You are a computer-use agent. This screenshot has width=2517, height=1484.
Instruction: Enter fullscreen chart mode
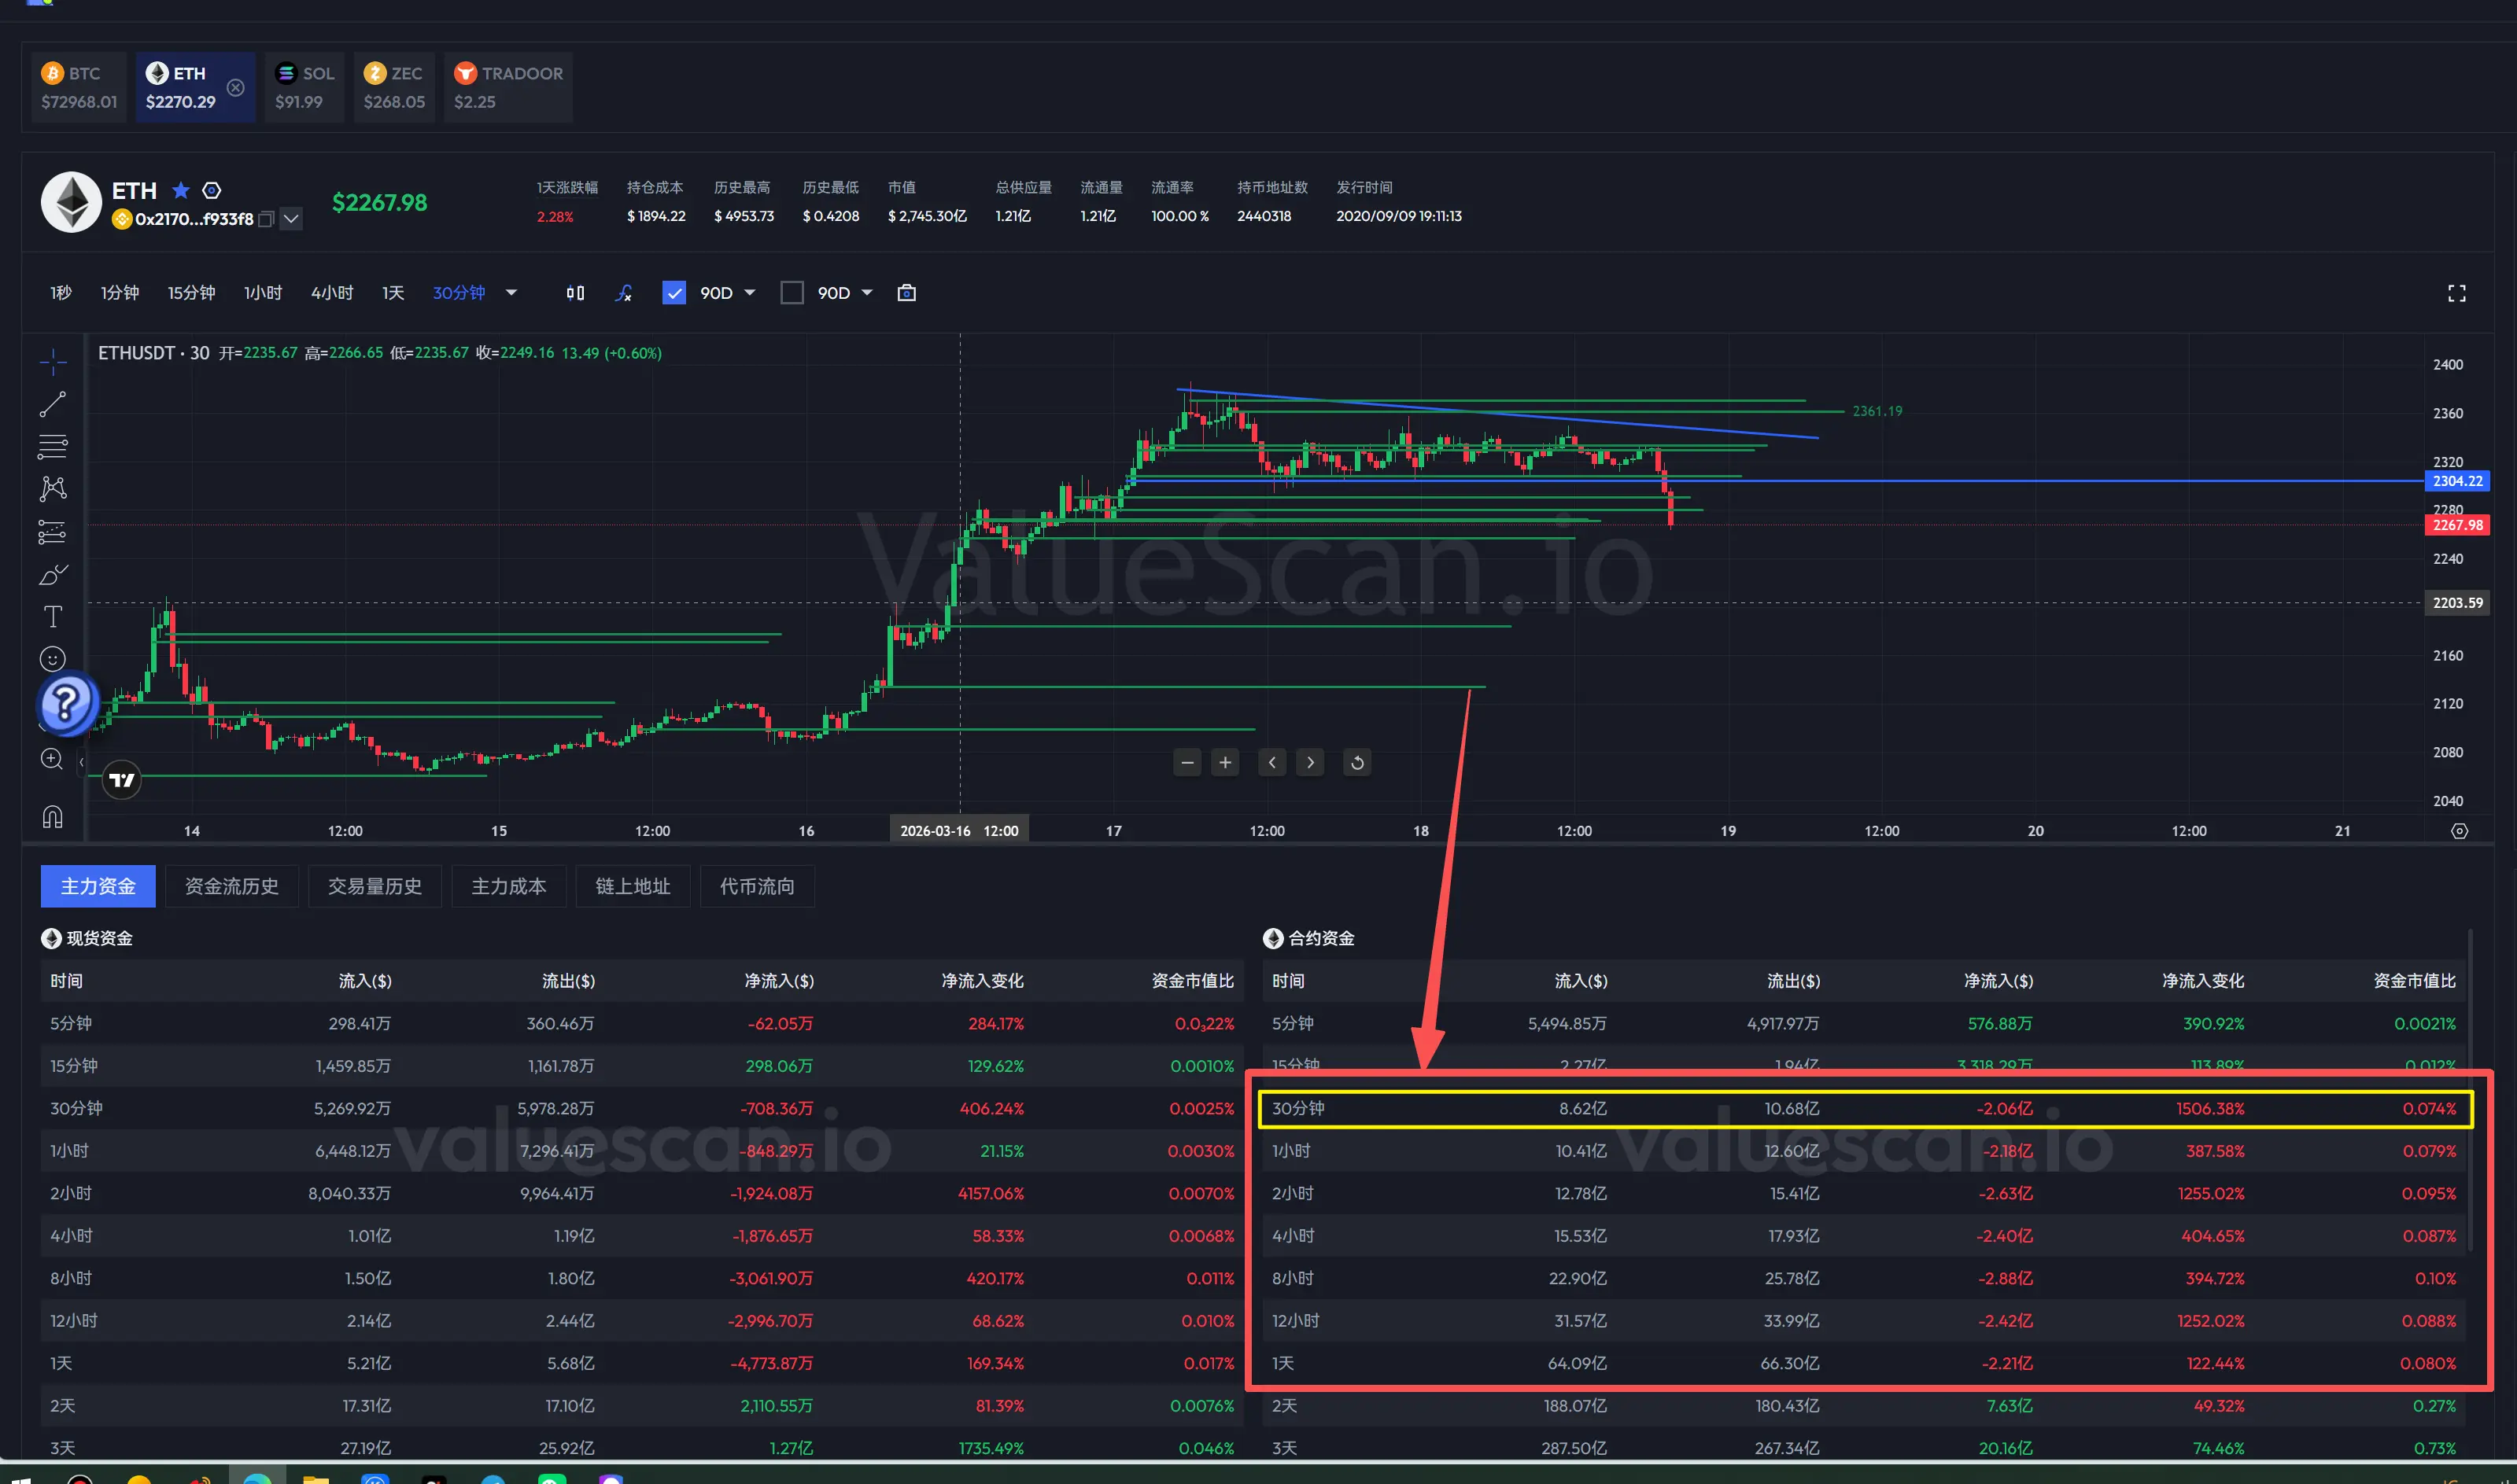click(x=2456, y=293)
